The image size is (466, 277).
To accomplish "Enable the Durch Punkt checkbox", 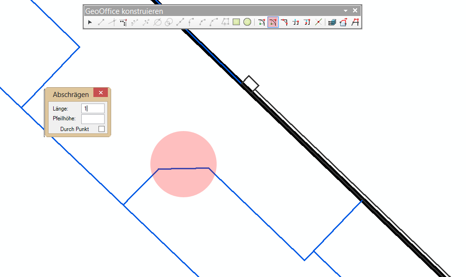I will click(101, 129).
